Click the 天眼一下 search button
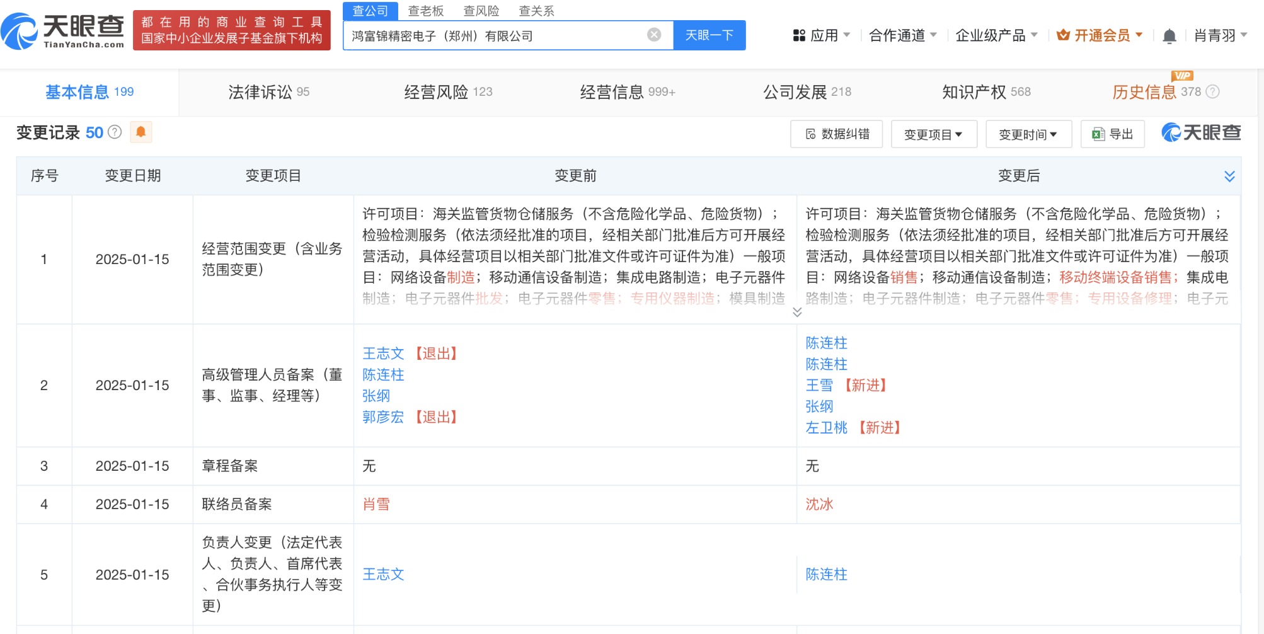Screen dimensions: 1264x634 (709, 35)
